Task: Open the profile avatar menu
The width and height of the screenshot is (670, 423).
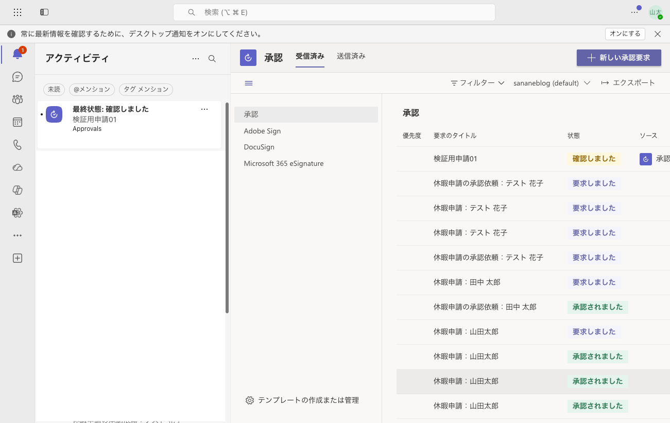Action: (656, 12)
